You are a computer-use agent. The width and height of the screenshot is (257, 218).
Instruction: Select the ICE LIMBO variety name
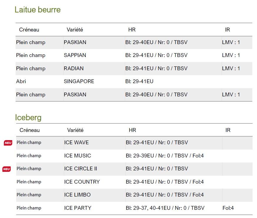click(x=77, y=195)
